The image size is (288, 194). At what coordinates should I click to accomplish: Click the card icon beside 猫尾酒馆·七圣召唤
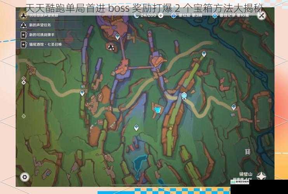(x=24, y=44)
